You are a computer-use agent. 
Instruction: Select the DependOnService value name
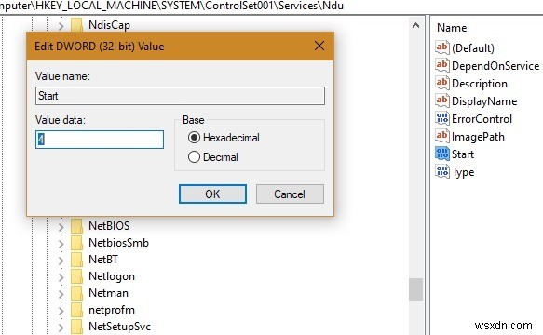(x=495, y=66)
